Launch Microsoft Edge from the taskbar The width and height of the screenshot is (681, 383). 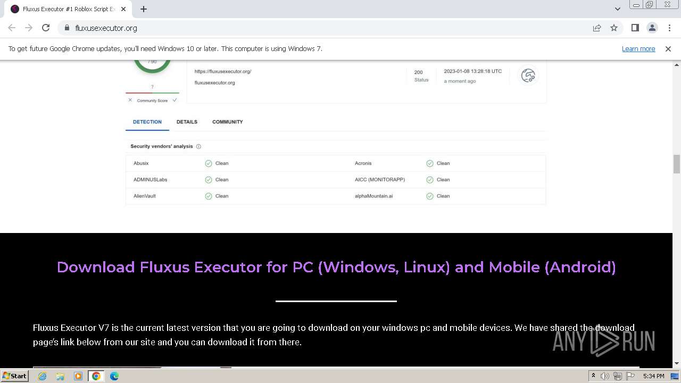pyautogui.click(x=114, y=376)
